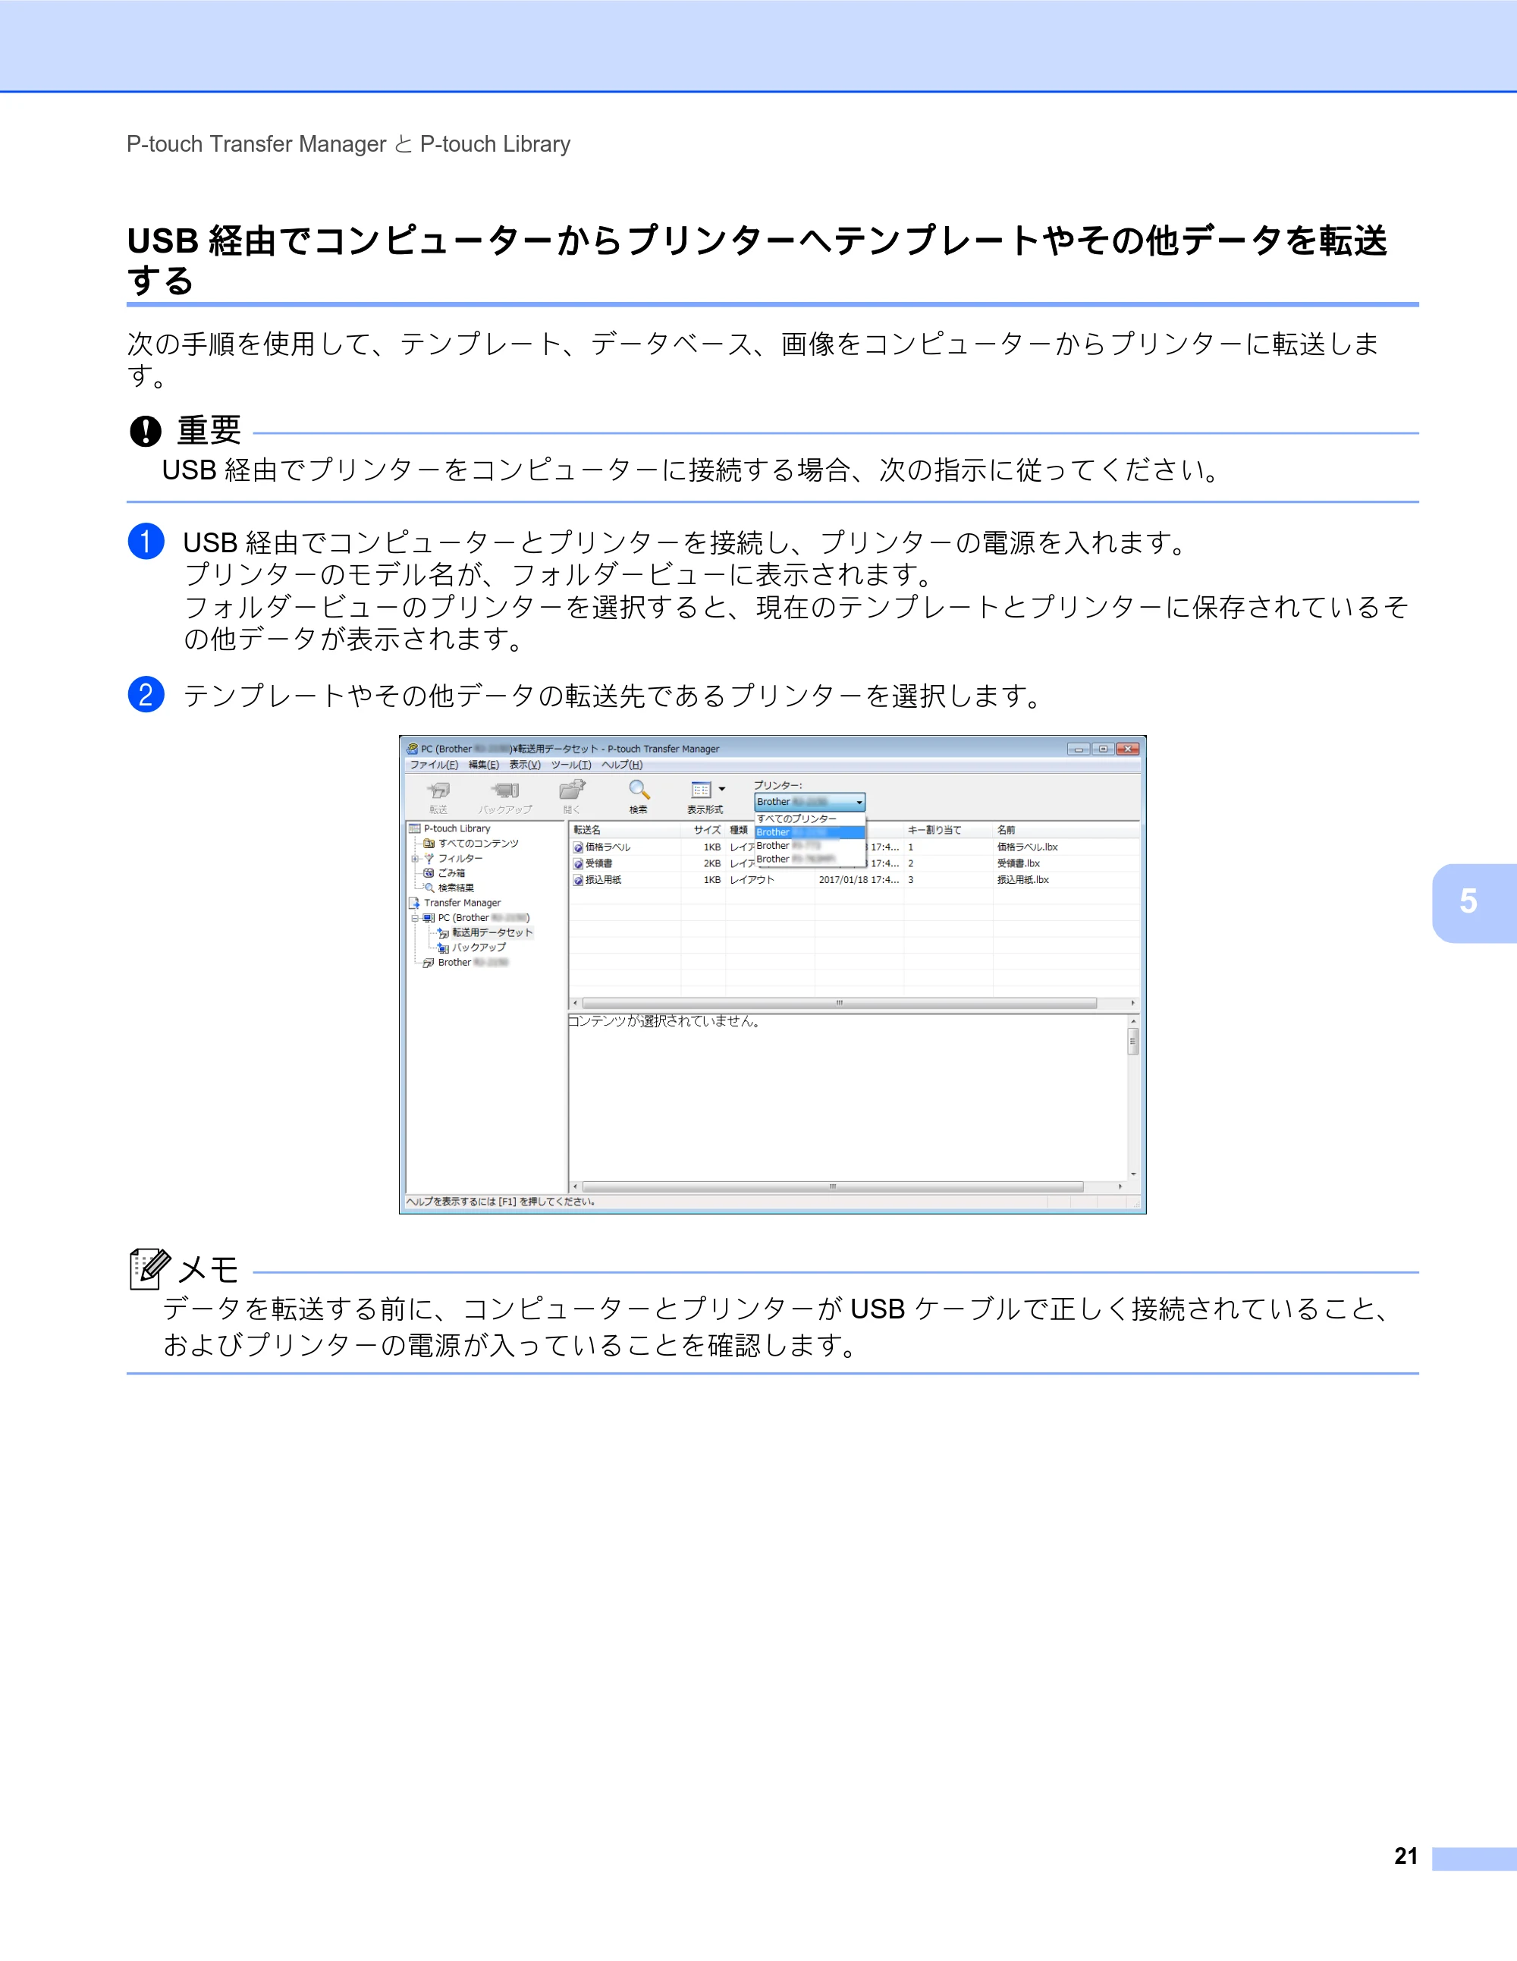Click the 価格ラベル.lbx file name cell
The height and width of the screenshot is (1961, 1517).
tap(1027, 847)
